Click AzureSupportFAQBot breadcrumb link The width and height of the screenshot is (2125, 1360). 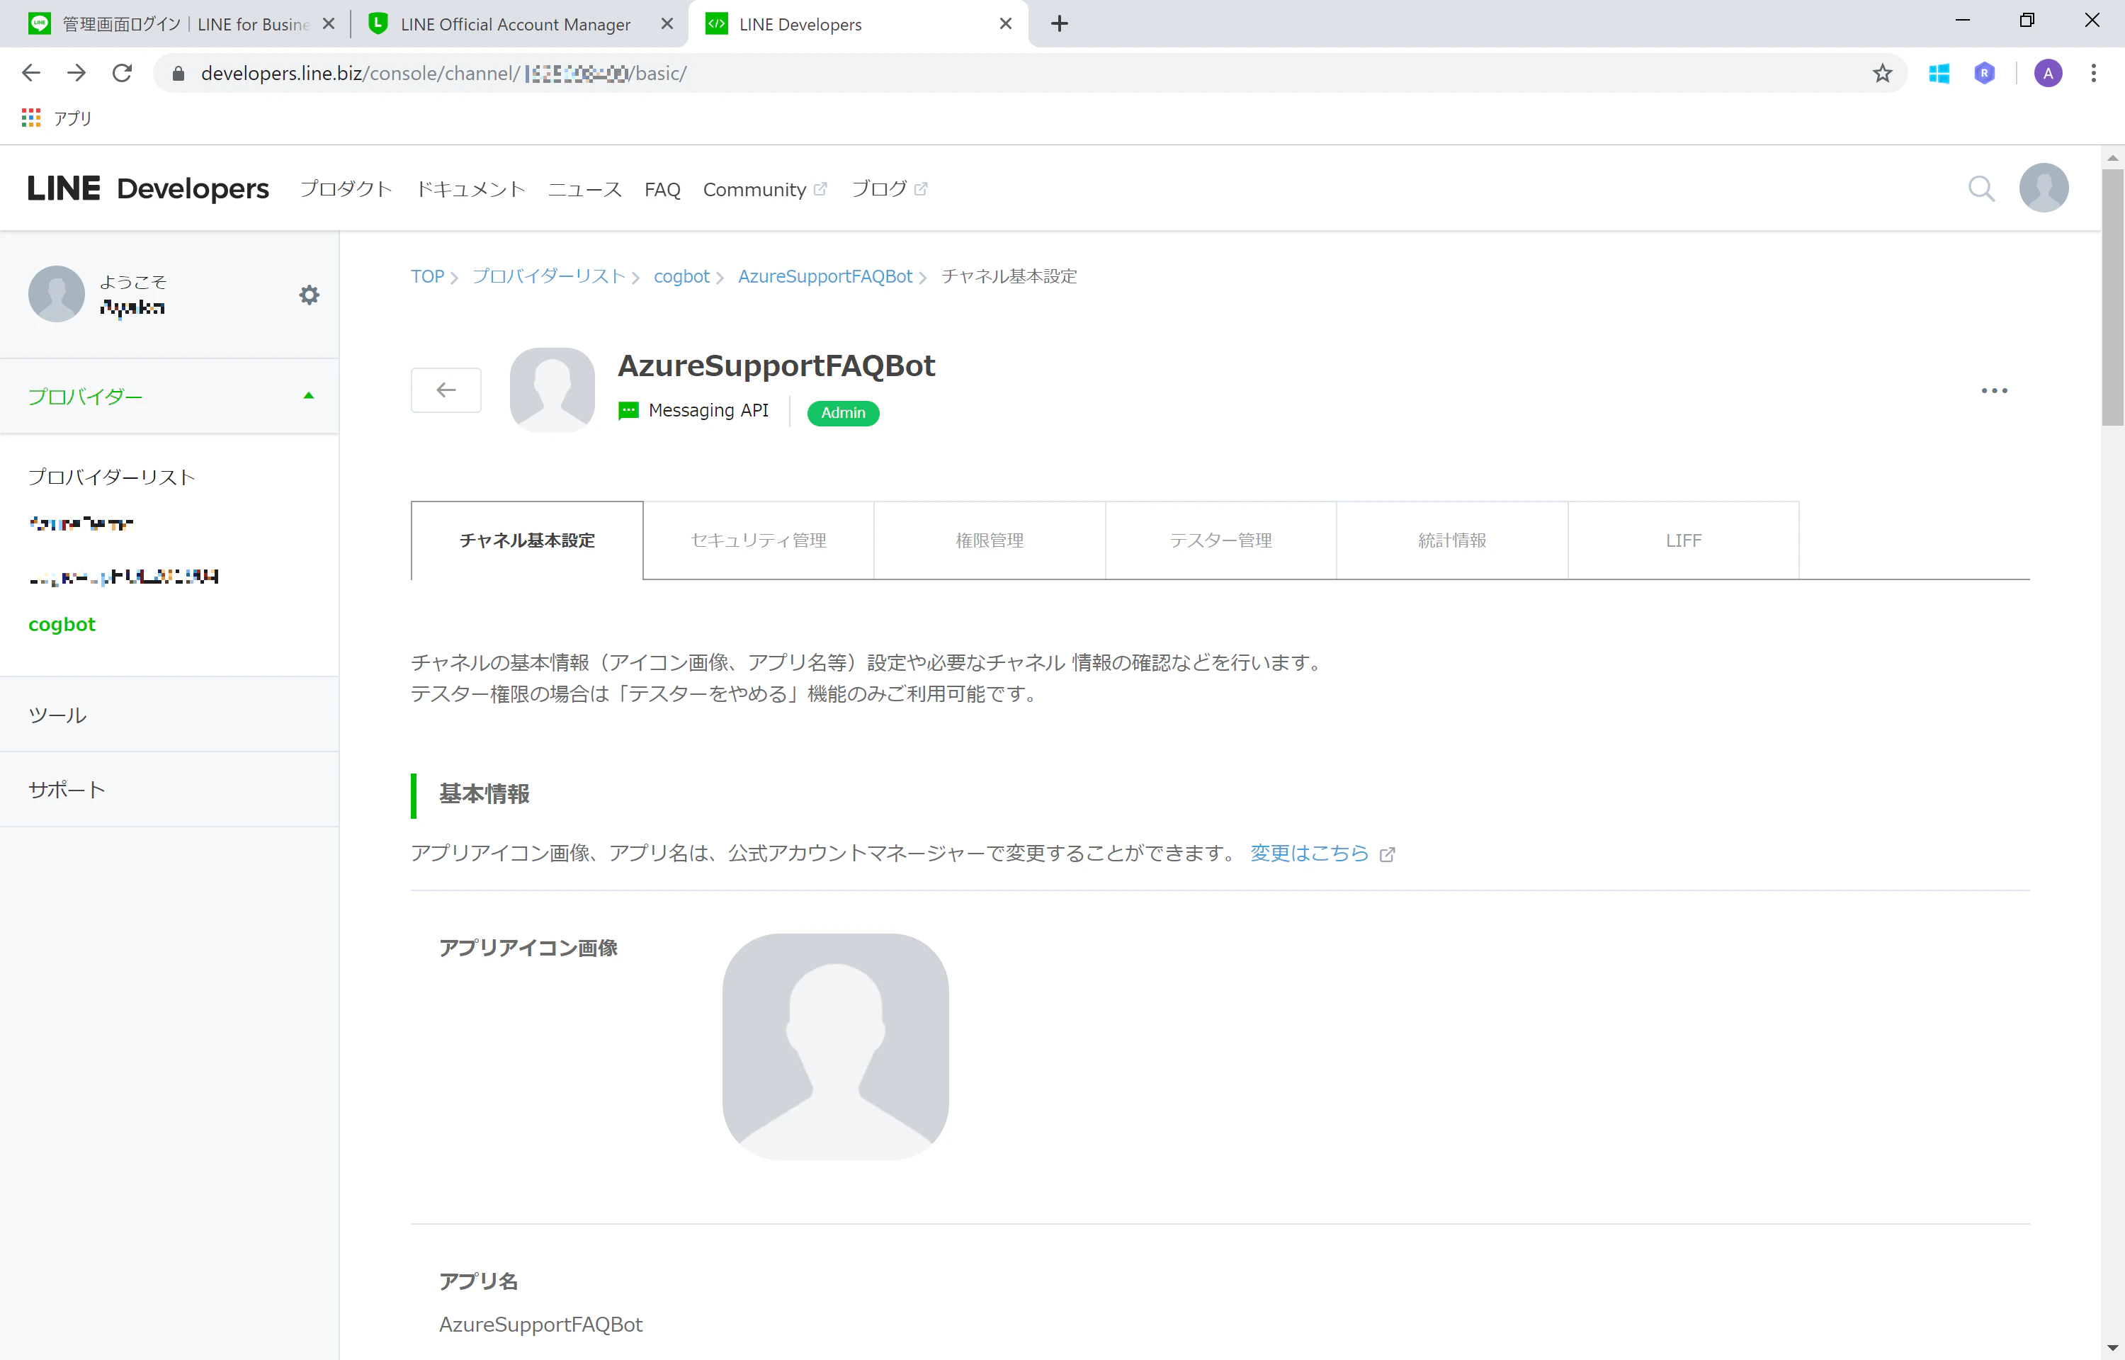pyautogui.click(x=825, y=276)
